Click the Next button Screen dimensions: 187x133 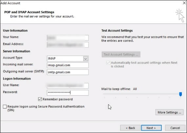tap(151, 128)
